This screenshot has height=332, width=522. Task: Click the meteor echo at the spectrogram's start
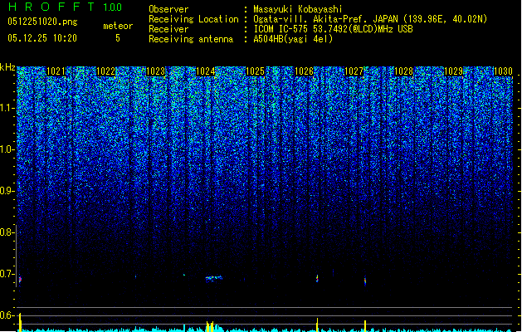pos(20,280)
